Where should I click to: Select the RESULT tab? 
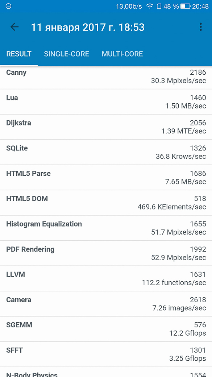tap(19, 54)
